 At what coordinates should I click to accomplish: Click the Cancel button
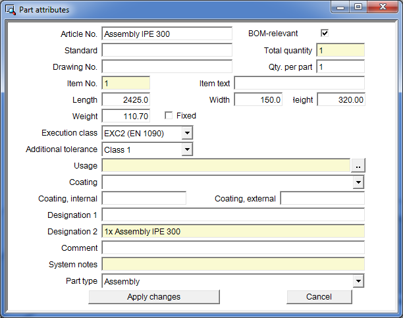point(319,297)
